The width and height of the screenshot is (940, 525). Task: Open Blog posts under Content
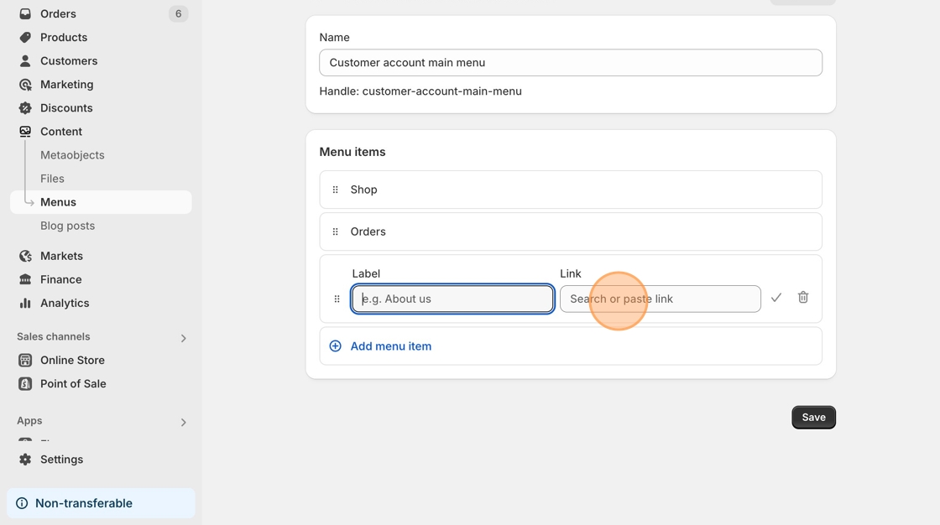pos(67,226)
